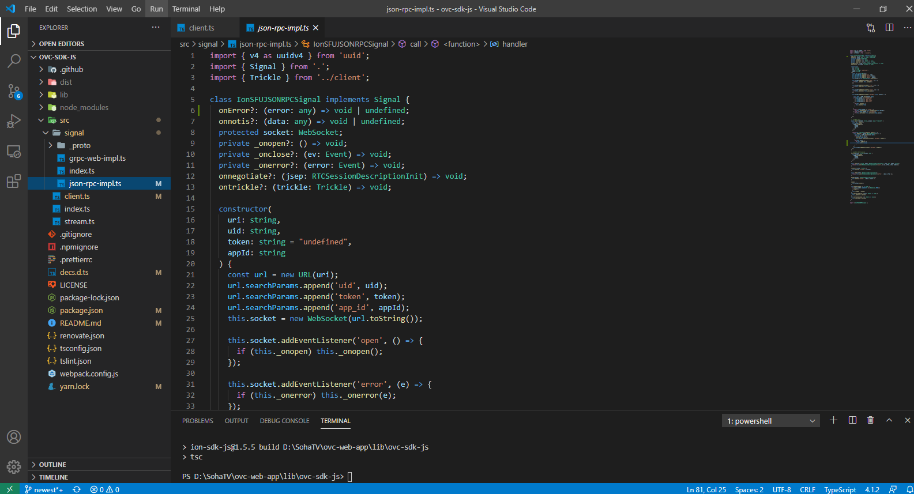This screenshot has height=494, width=914.
Task: Click the terminal PowerShell prompt input
Action: [x=349, y=477]
